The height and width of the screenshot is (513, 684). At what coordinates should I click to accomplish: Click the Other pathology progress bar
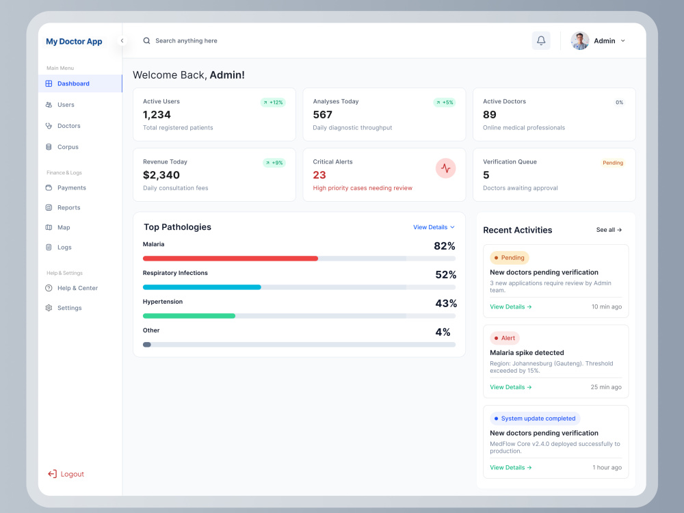(x=299, y=345)
